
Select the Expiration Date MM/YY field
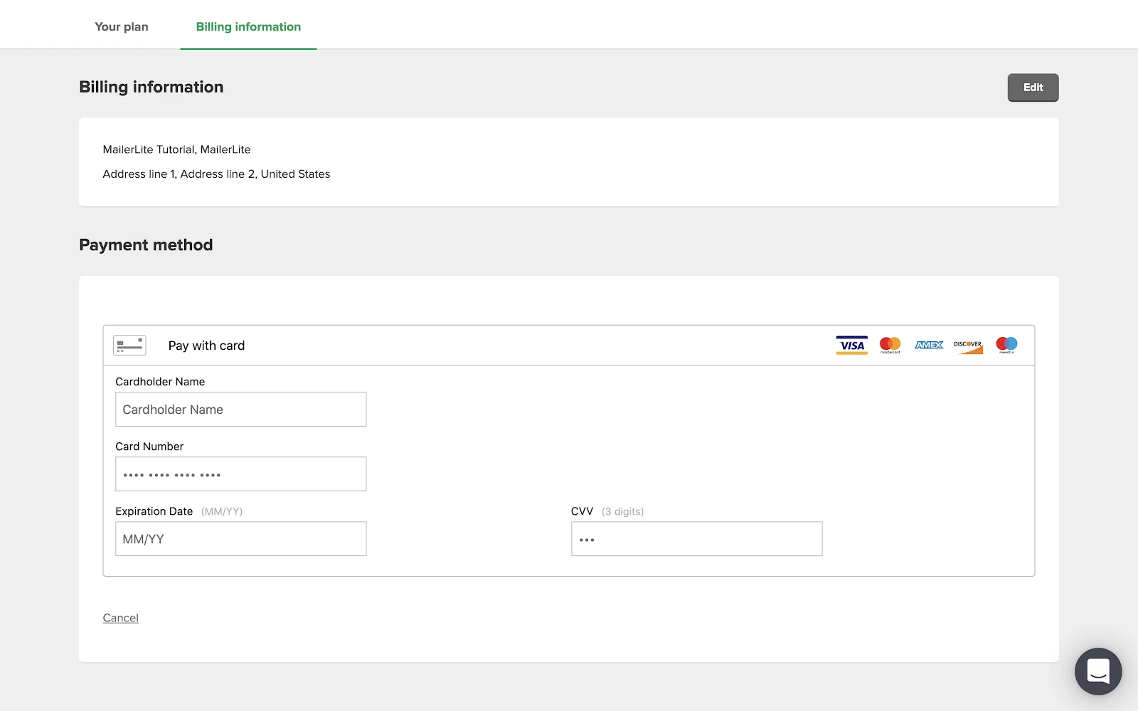(x=240, y=539)
